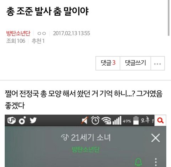Tap the battery indicator icon
Viewport: 171px width, 167px height.
click(136, 121)
